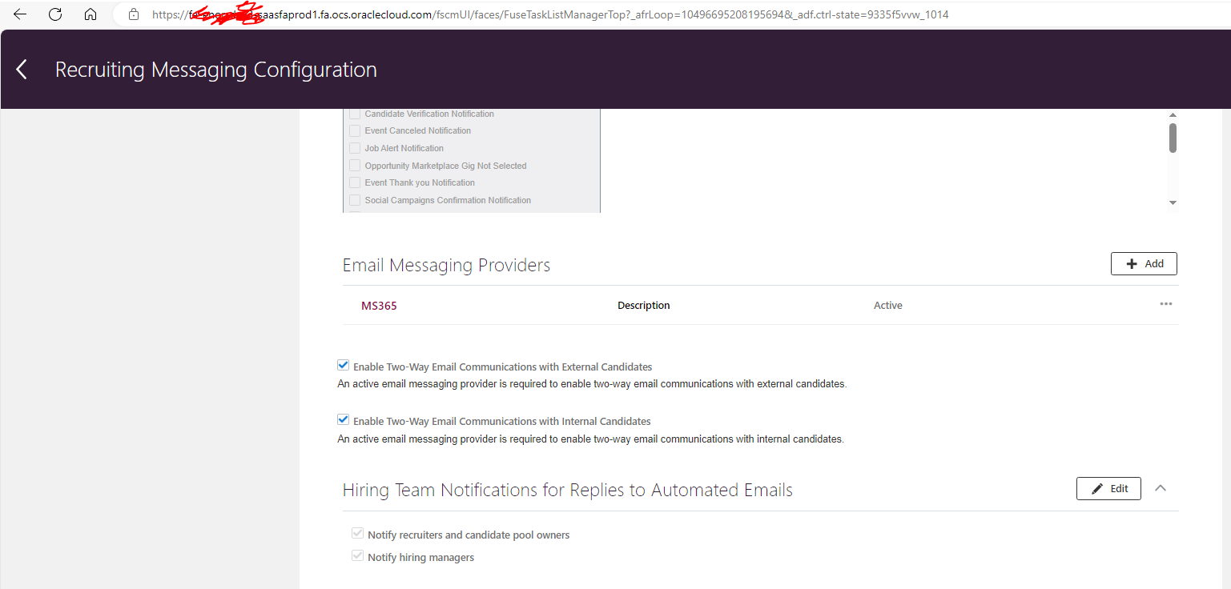Reload the page with the browser refresh icon

tap(54, 14)
